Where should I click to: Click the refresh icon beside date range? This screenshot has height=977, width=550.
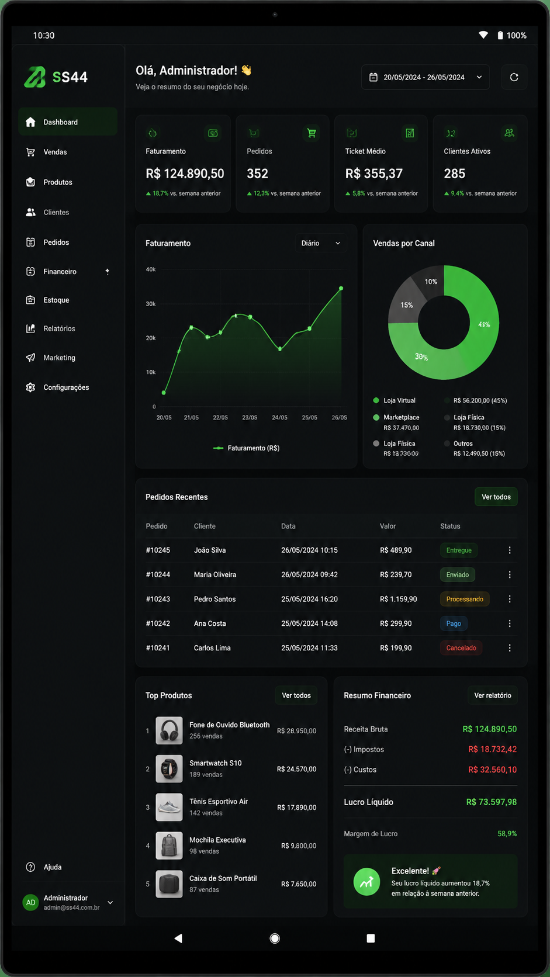point(514,77)
